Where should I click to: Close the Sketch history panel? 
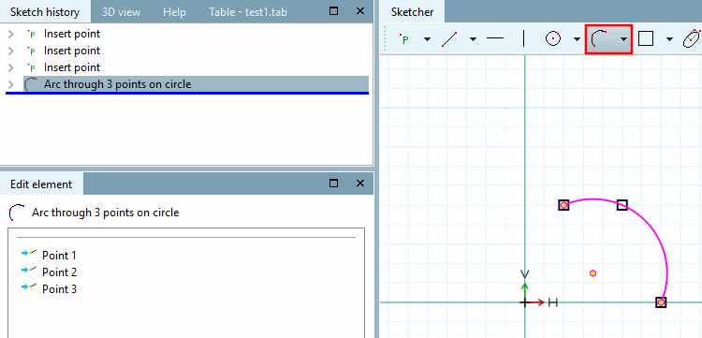(360, 10)
